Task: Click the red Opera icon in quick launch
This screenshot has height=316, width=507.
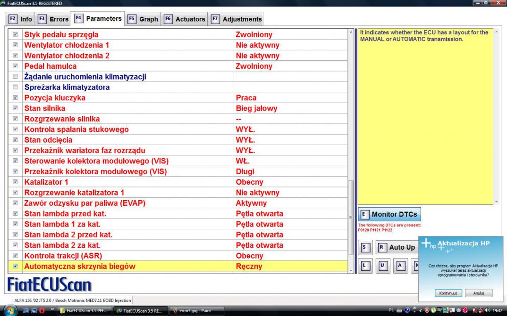Action: pos(42,311)
